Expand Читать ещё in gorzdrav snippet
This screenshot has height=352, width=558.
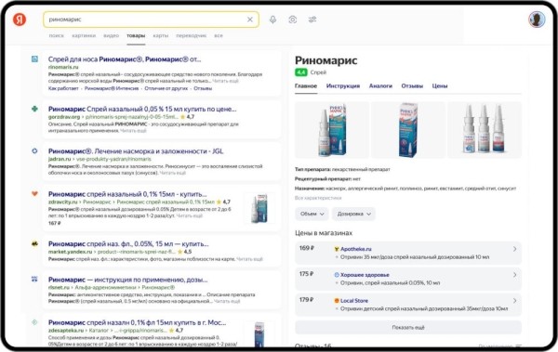click(x=133, y=131)
